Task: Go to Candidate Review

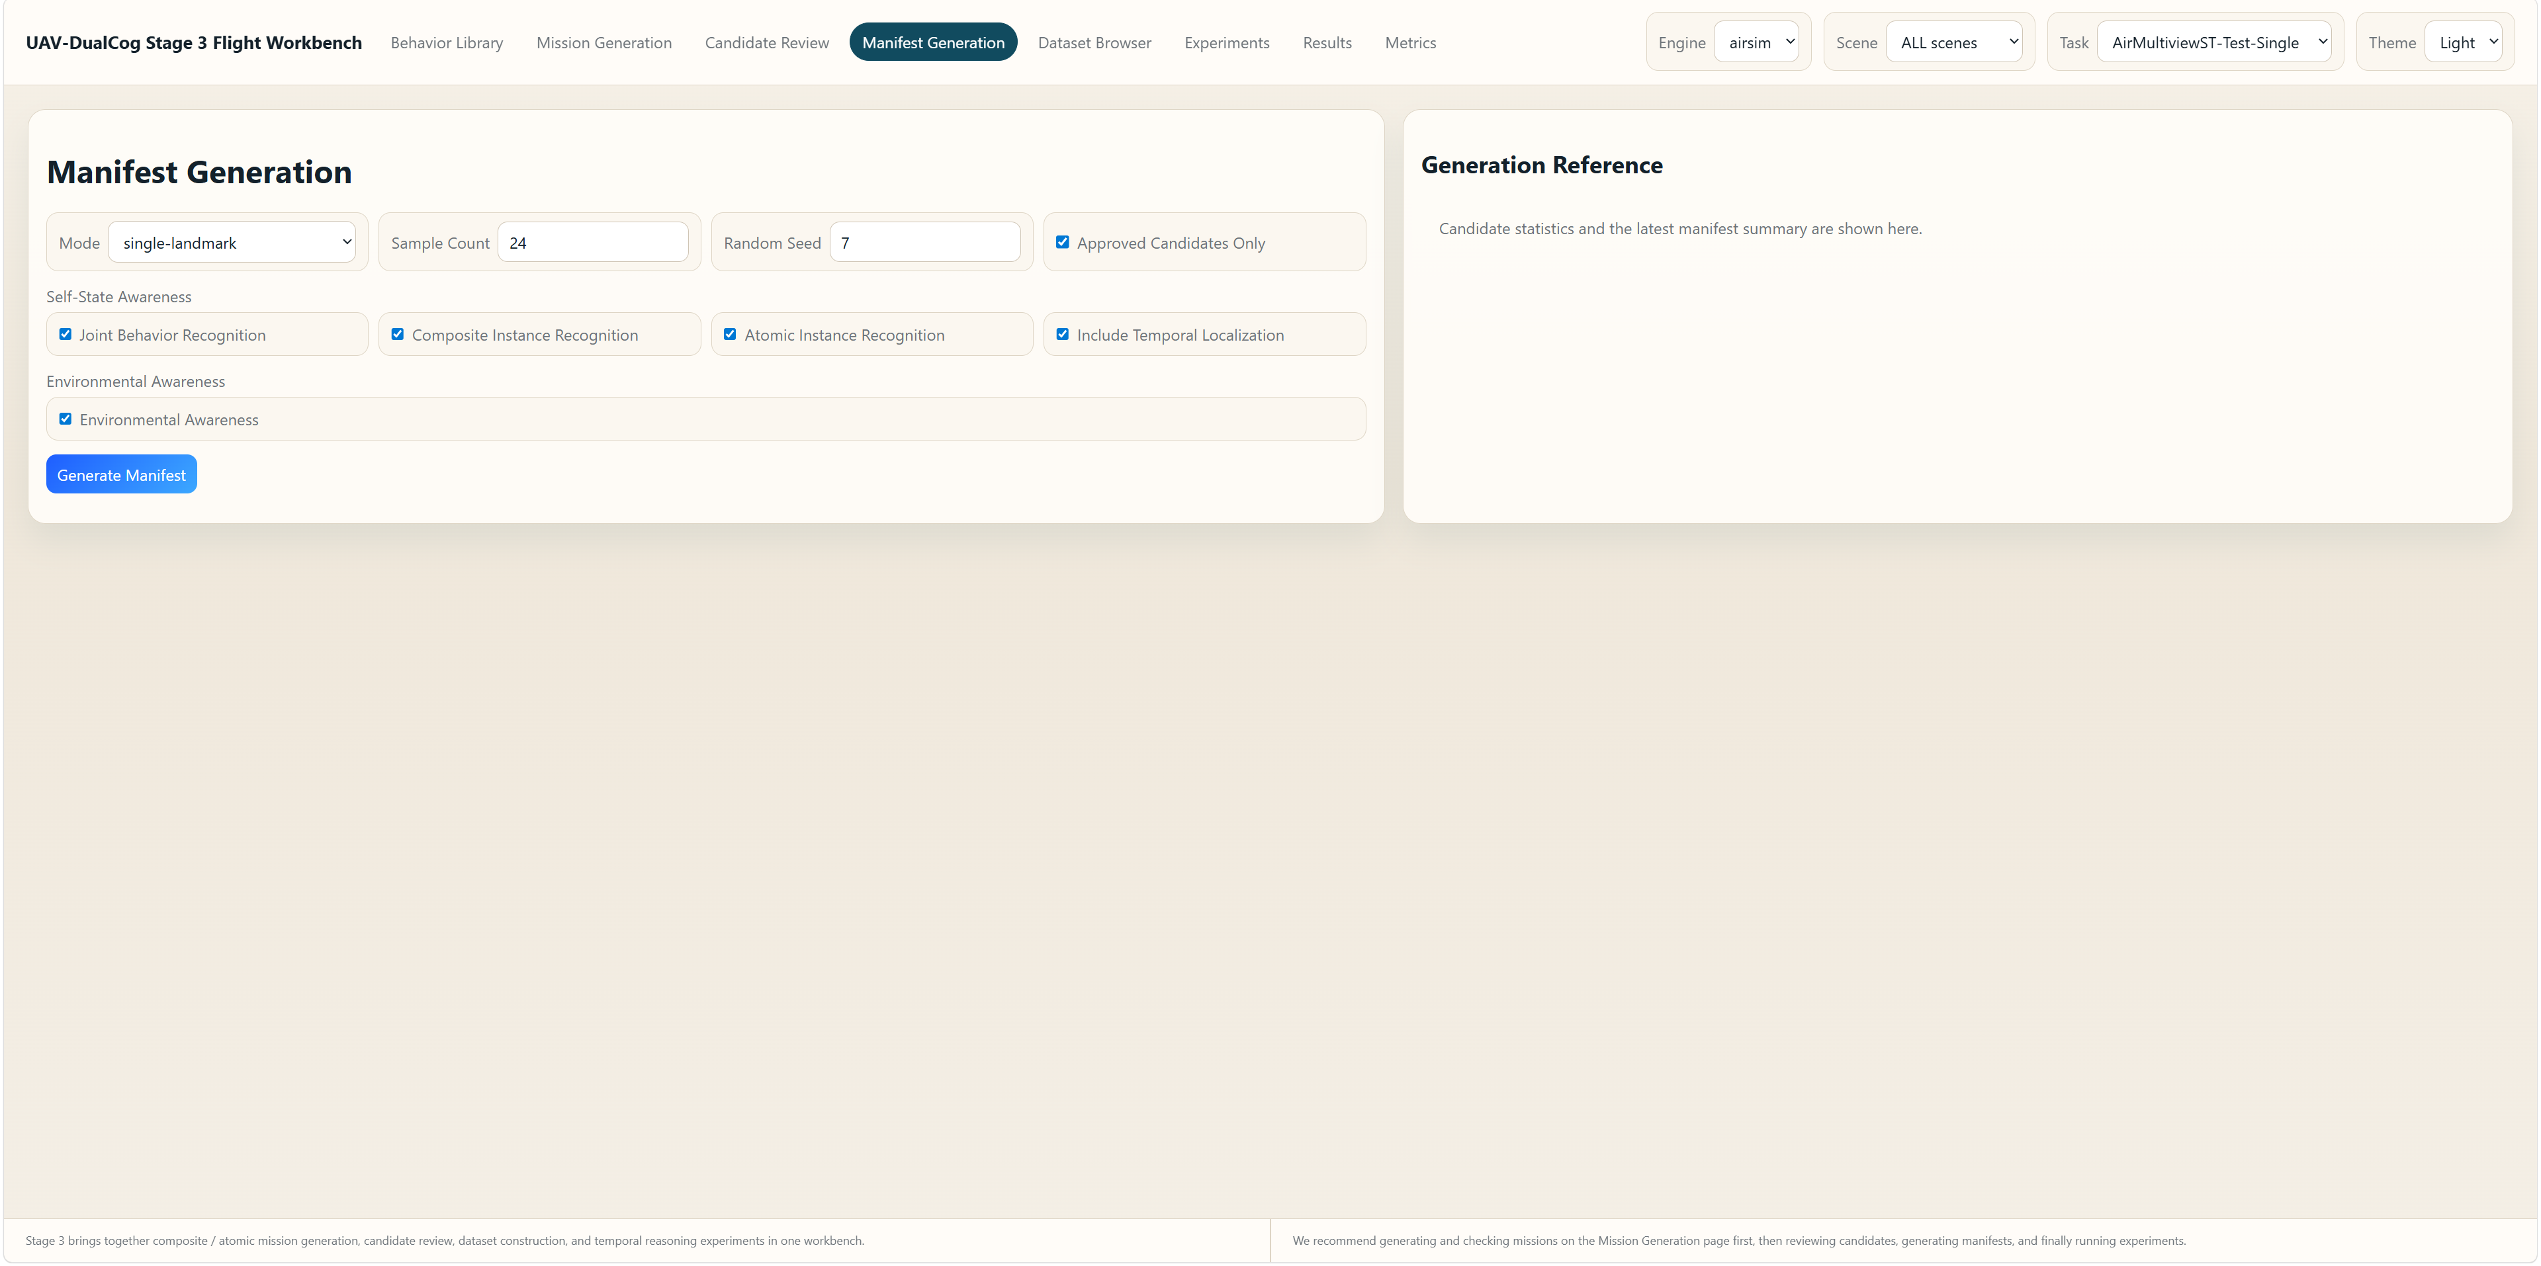Action: point(768,42)
